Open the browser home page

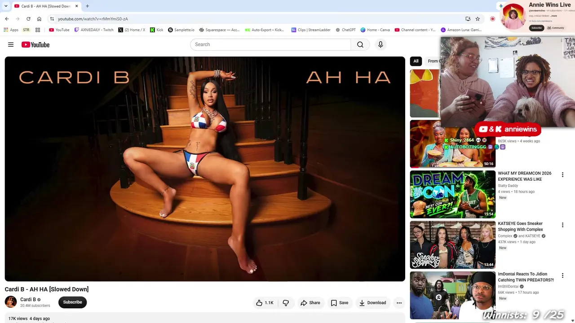coord(39,19)
